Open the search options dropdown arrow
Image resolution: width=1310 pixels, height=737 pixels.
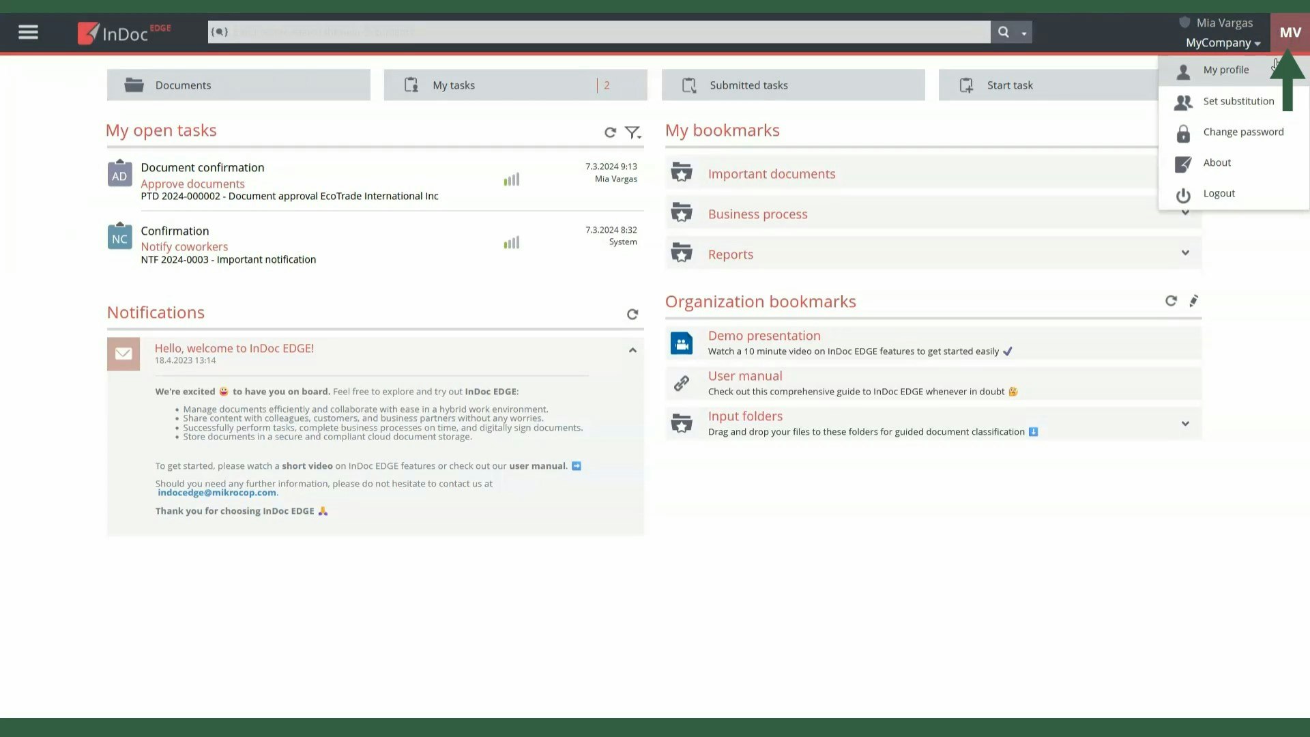coord(1023,33)
